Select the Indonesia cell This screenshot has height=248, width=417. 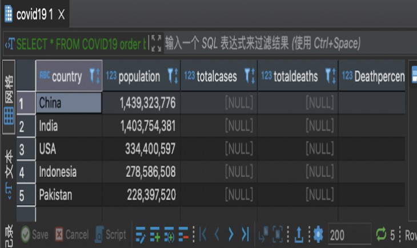pos(69,172)
